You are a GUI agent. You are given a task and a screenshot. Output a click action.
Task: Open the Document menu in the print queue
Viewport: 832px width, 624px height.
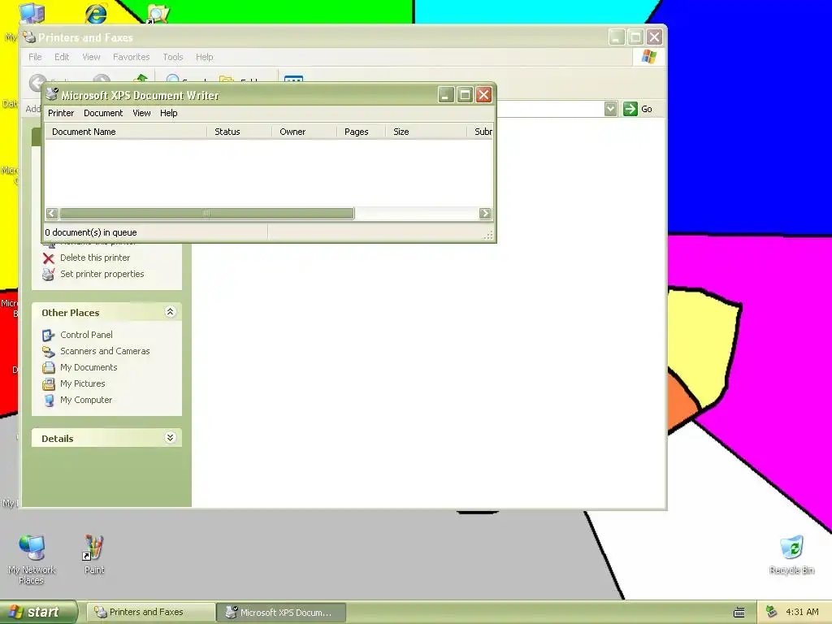pos(103,113)
